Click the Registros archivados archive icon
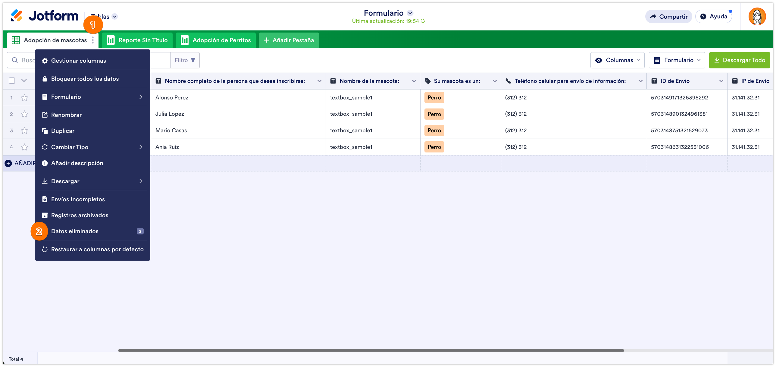Screen dimensions: 776x367 coord(45,215)
